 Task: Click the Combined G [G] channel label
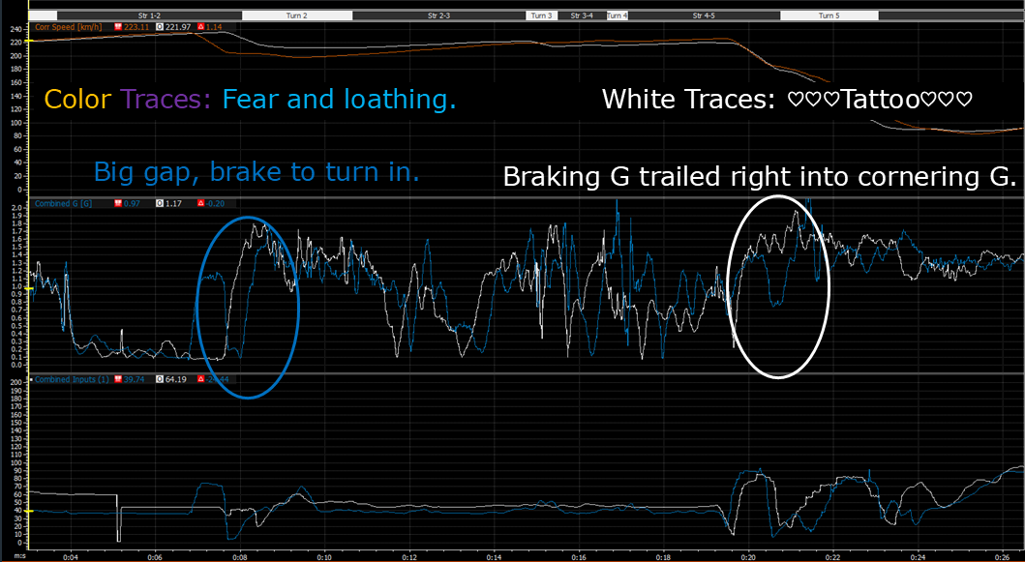point(64,203)
